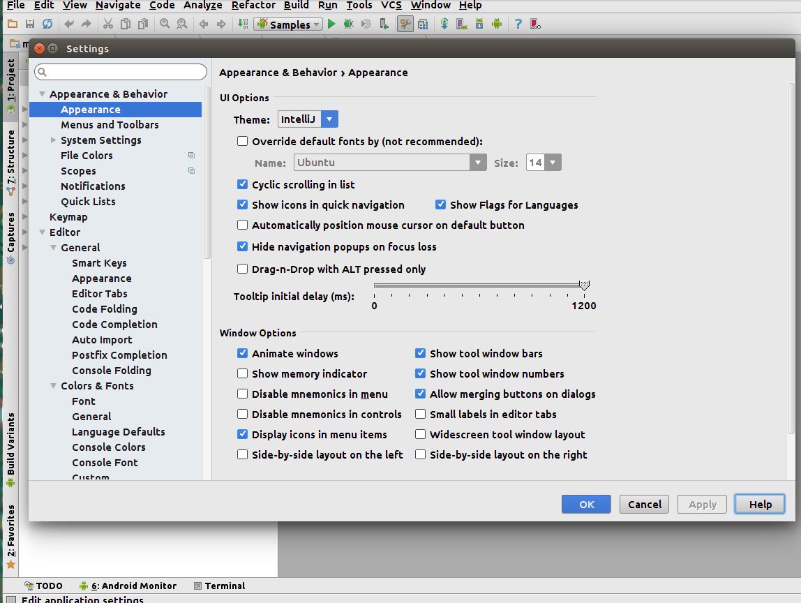Open the Build Variants side panel
Screen dimensions: 801x603
10,449
